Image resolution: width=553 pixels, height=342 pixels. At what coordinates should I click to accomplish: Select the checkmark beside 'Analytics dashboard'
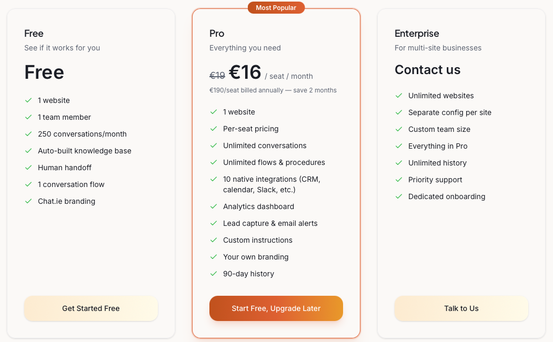click(x=214, y=206)
